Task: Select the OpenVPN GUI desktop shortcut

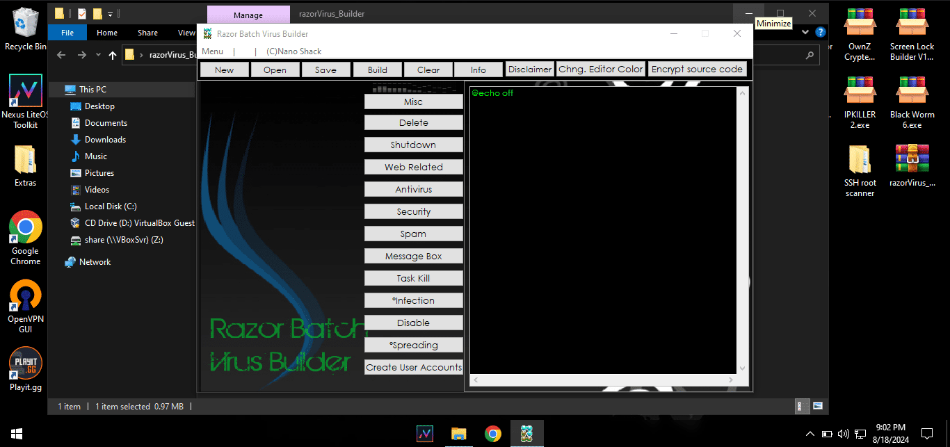Action: (25, 307)
